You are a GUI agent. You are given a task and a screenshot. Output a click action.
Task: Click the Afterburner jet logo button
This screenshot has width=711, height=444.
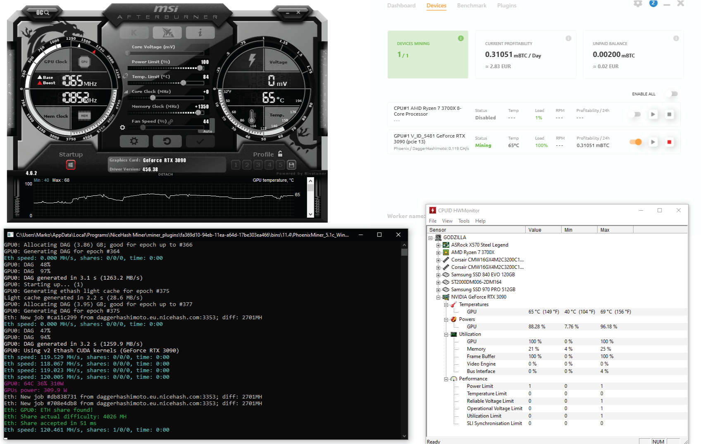(x=167, y=33)
